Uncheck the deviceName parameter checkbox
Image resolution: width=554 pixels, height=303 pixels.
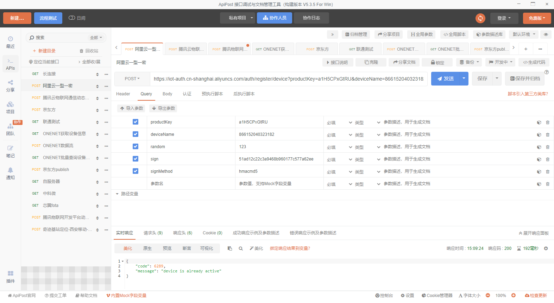pyautogui.click(x=136, y=134)
